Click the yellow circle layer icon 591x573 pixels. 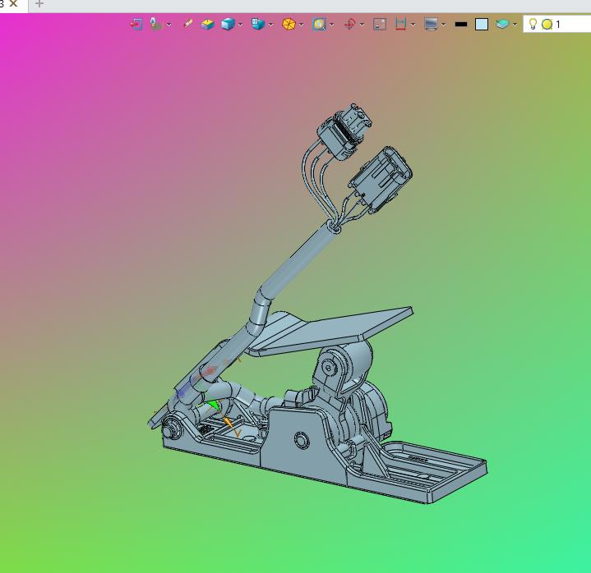click(547, 25)
